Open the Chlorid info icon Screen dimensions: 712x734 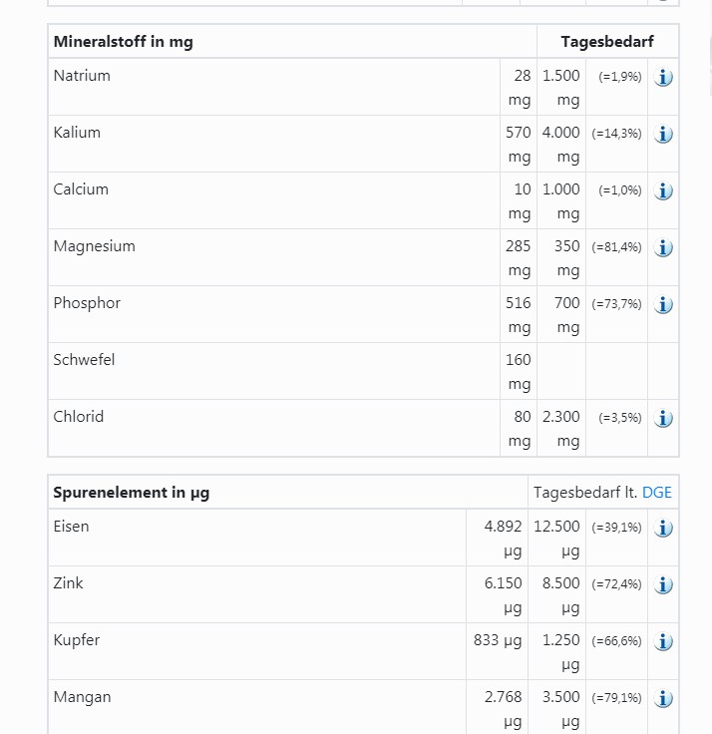tap(663, 418)
